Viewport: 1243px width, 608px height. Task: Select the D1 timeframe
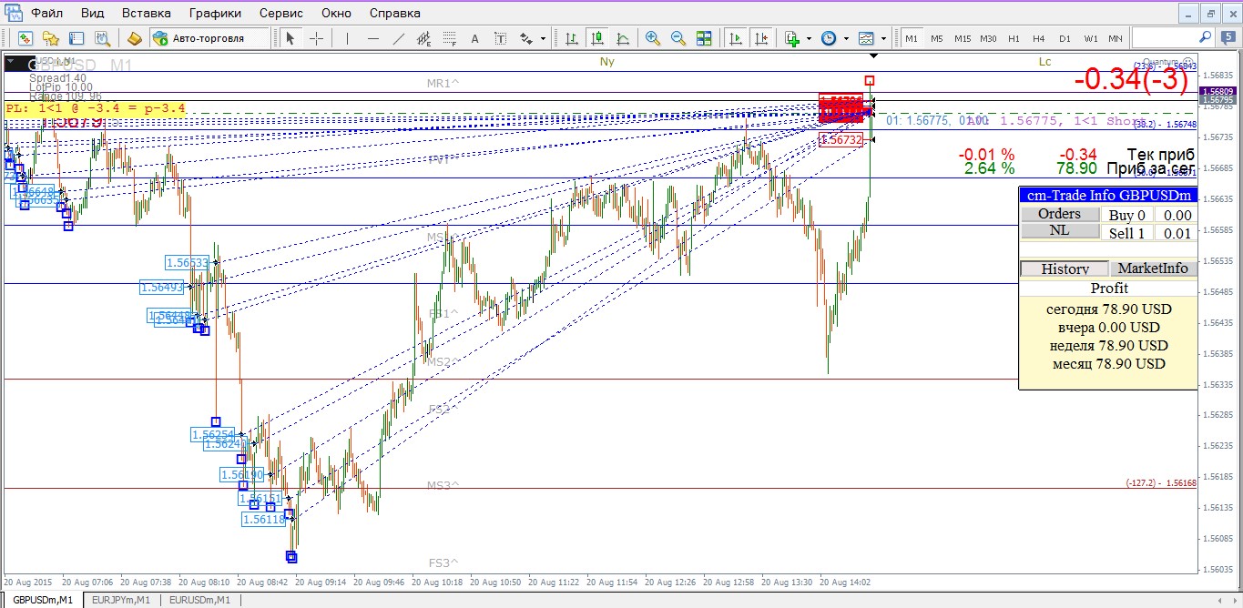point(1065,38)
